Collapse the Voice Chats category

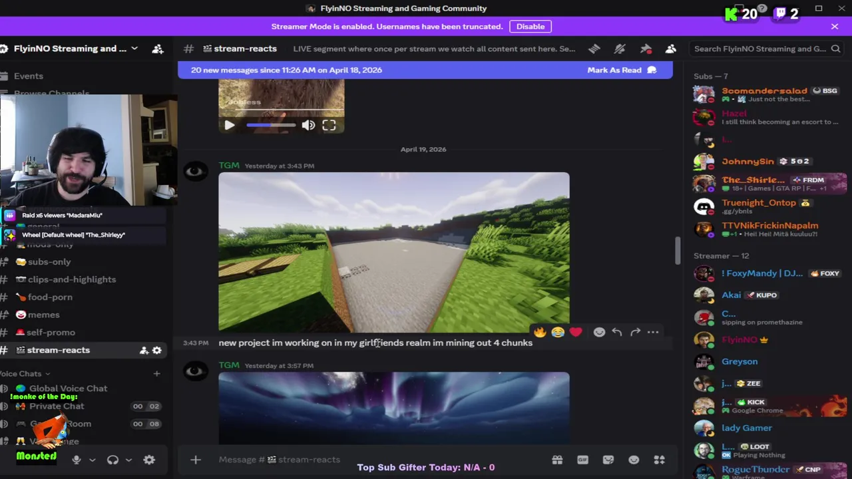pos(25,374)
